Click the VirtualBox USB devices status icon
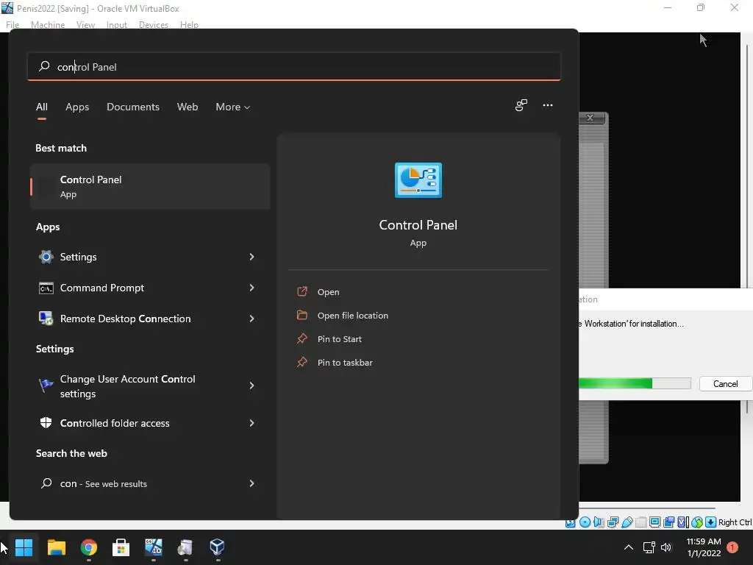Screen dimensions: 753x565 click(627, 522)
